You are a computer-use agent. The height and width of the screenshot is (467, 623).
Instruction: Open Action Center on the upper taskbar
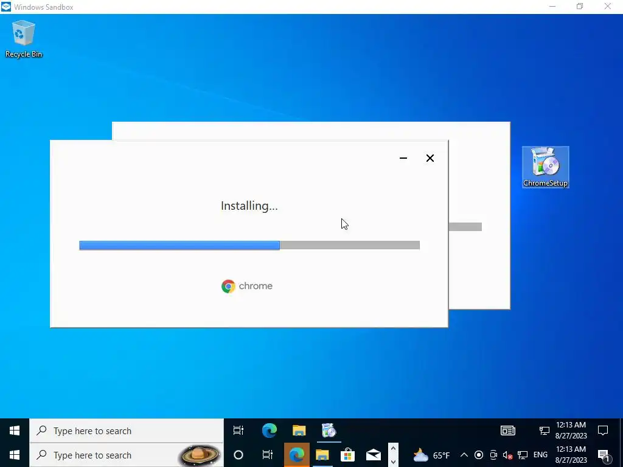(603, 431)
